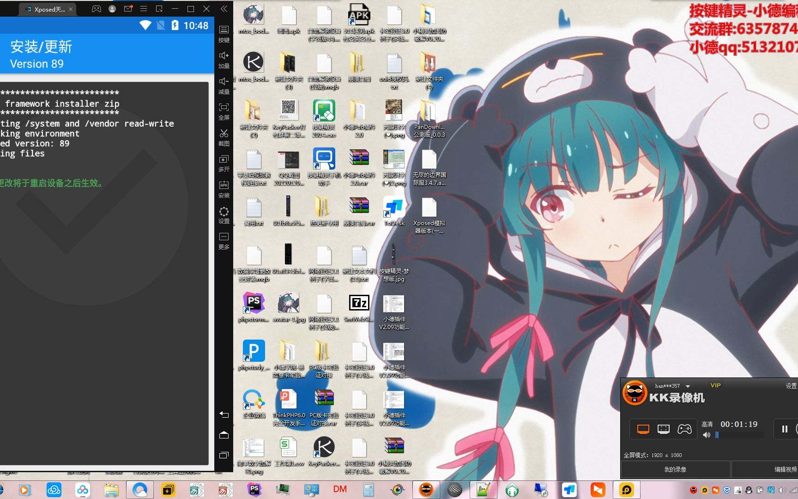Select the phpstudy desktop shortcut
This screenshot has height=499, width=798.
point(254,355)
